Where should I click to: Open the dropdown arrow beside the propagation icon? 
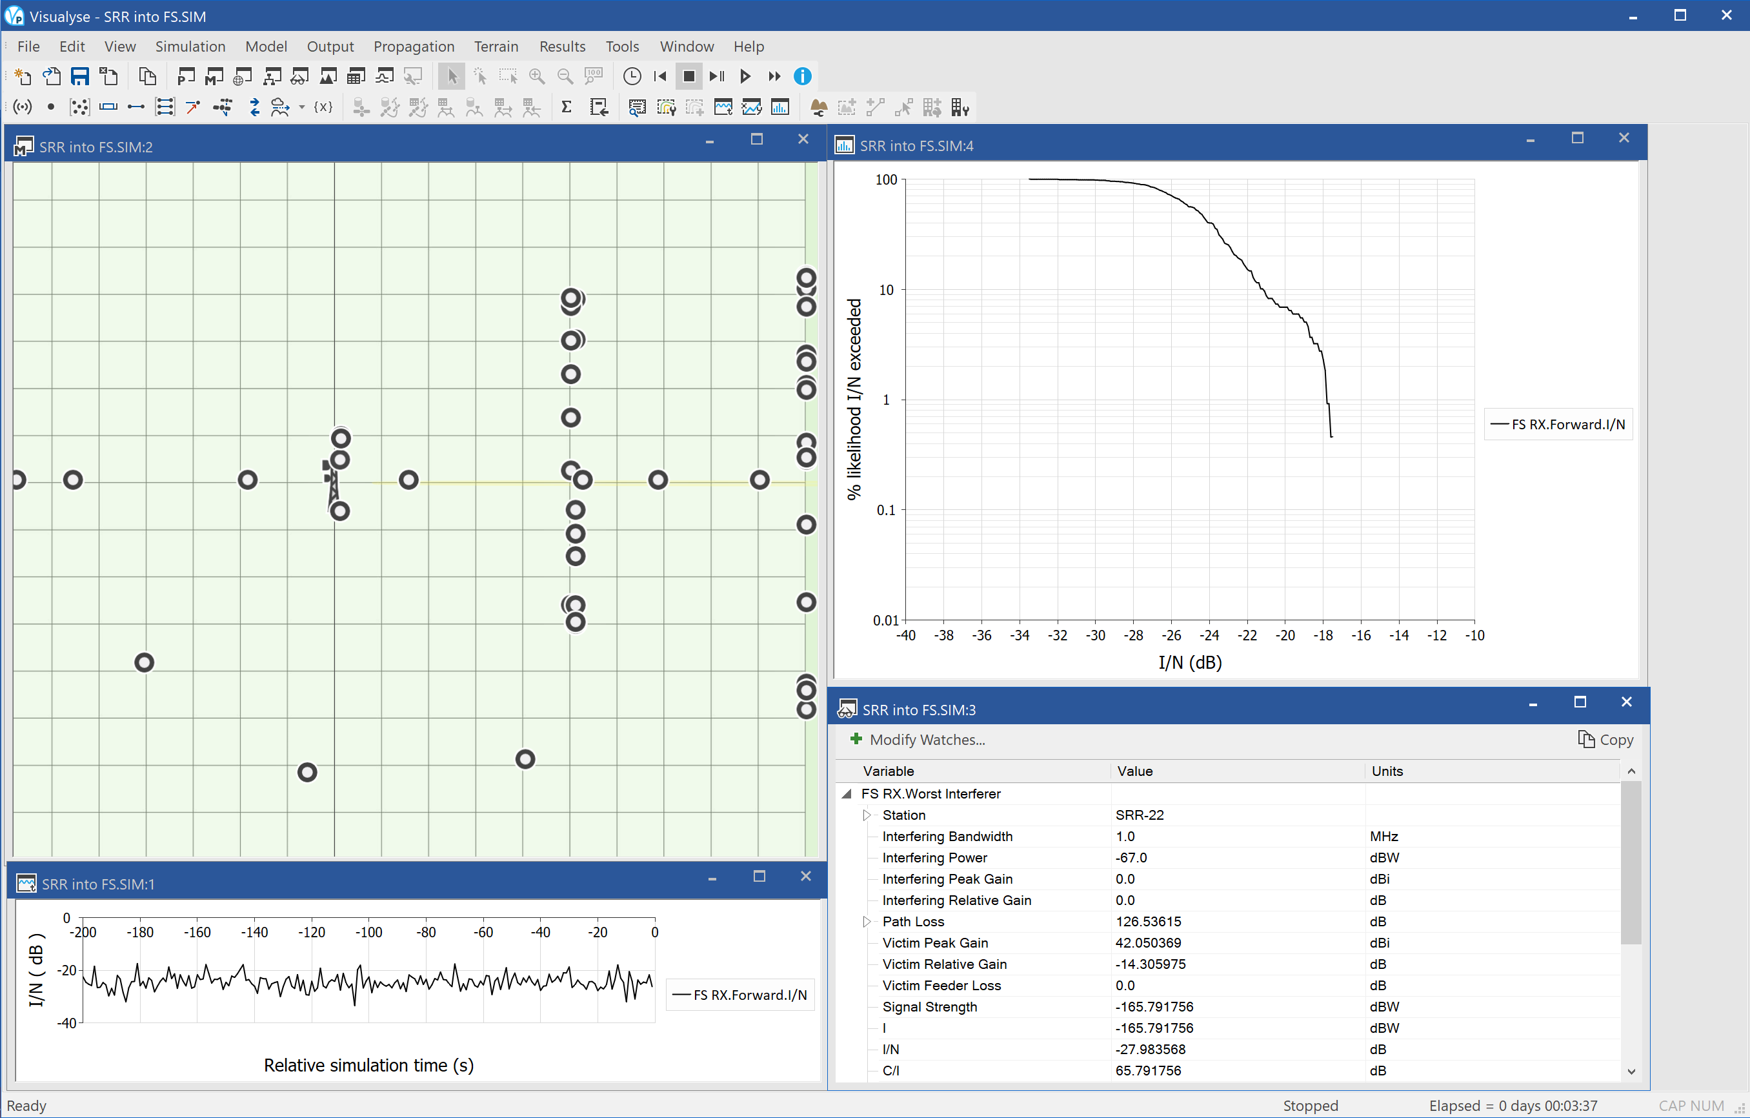click(x=301, y=108)
